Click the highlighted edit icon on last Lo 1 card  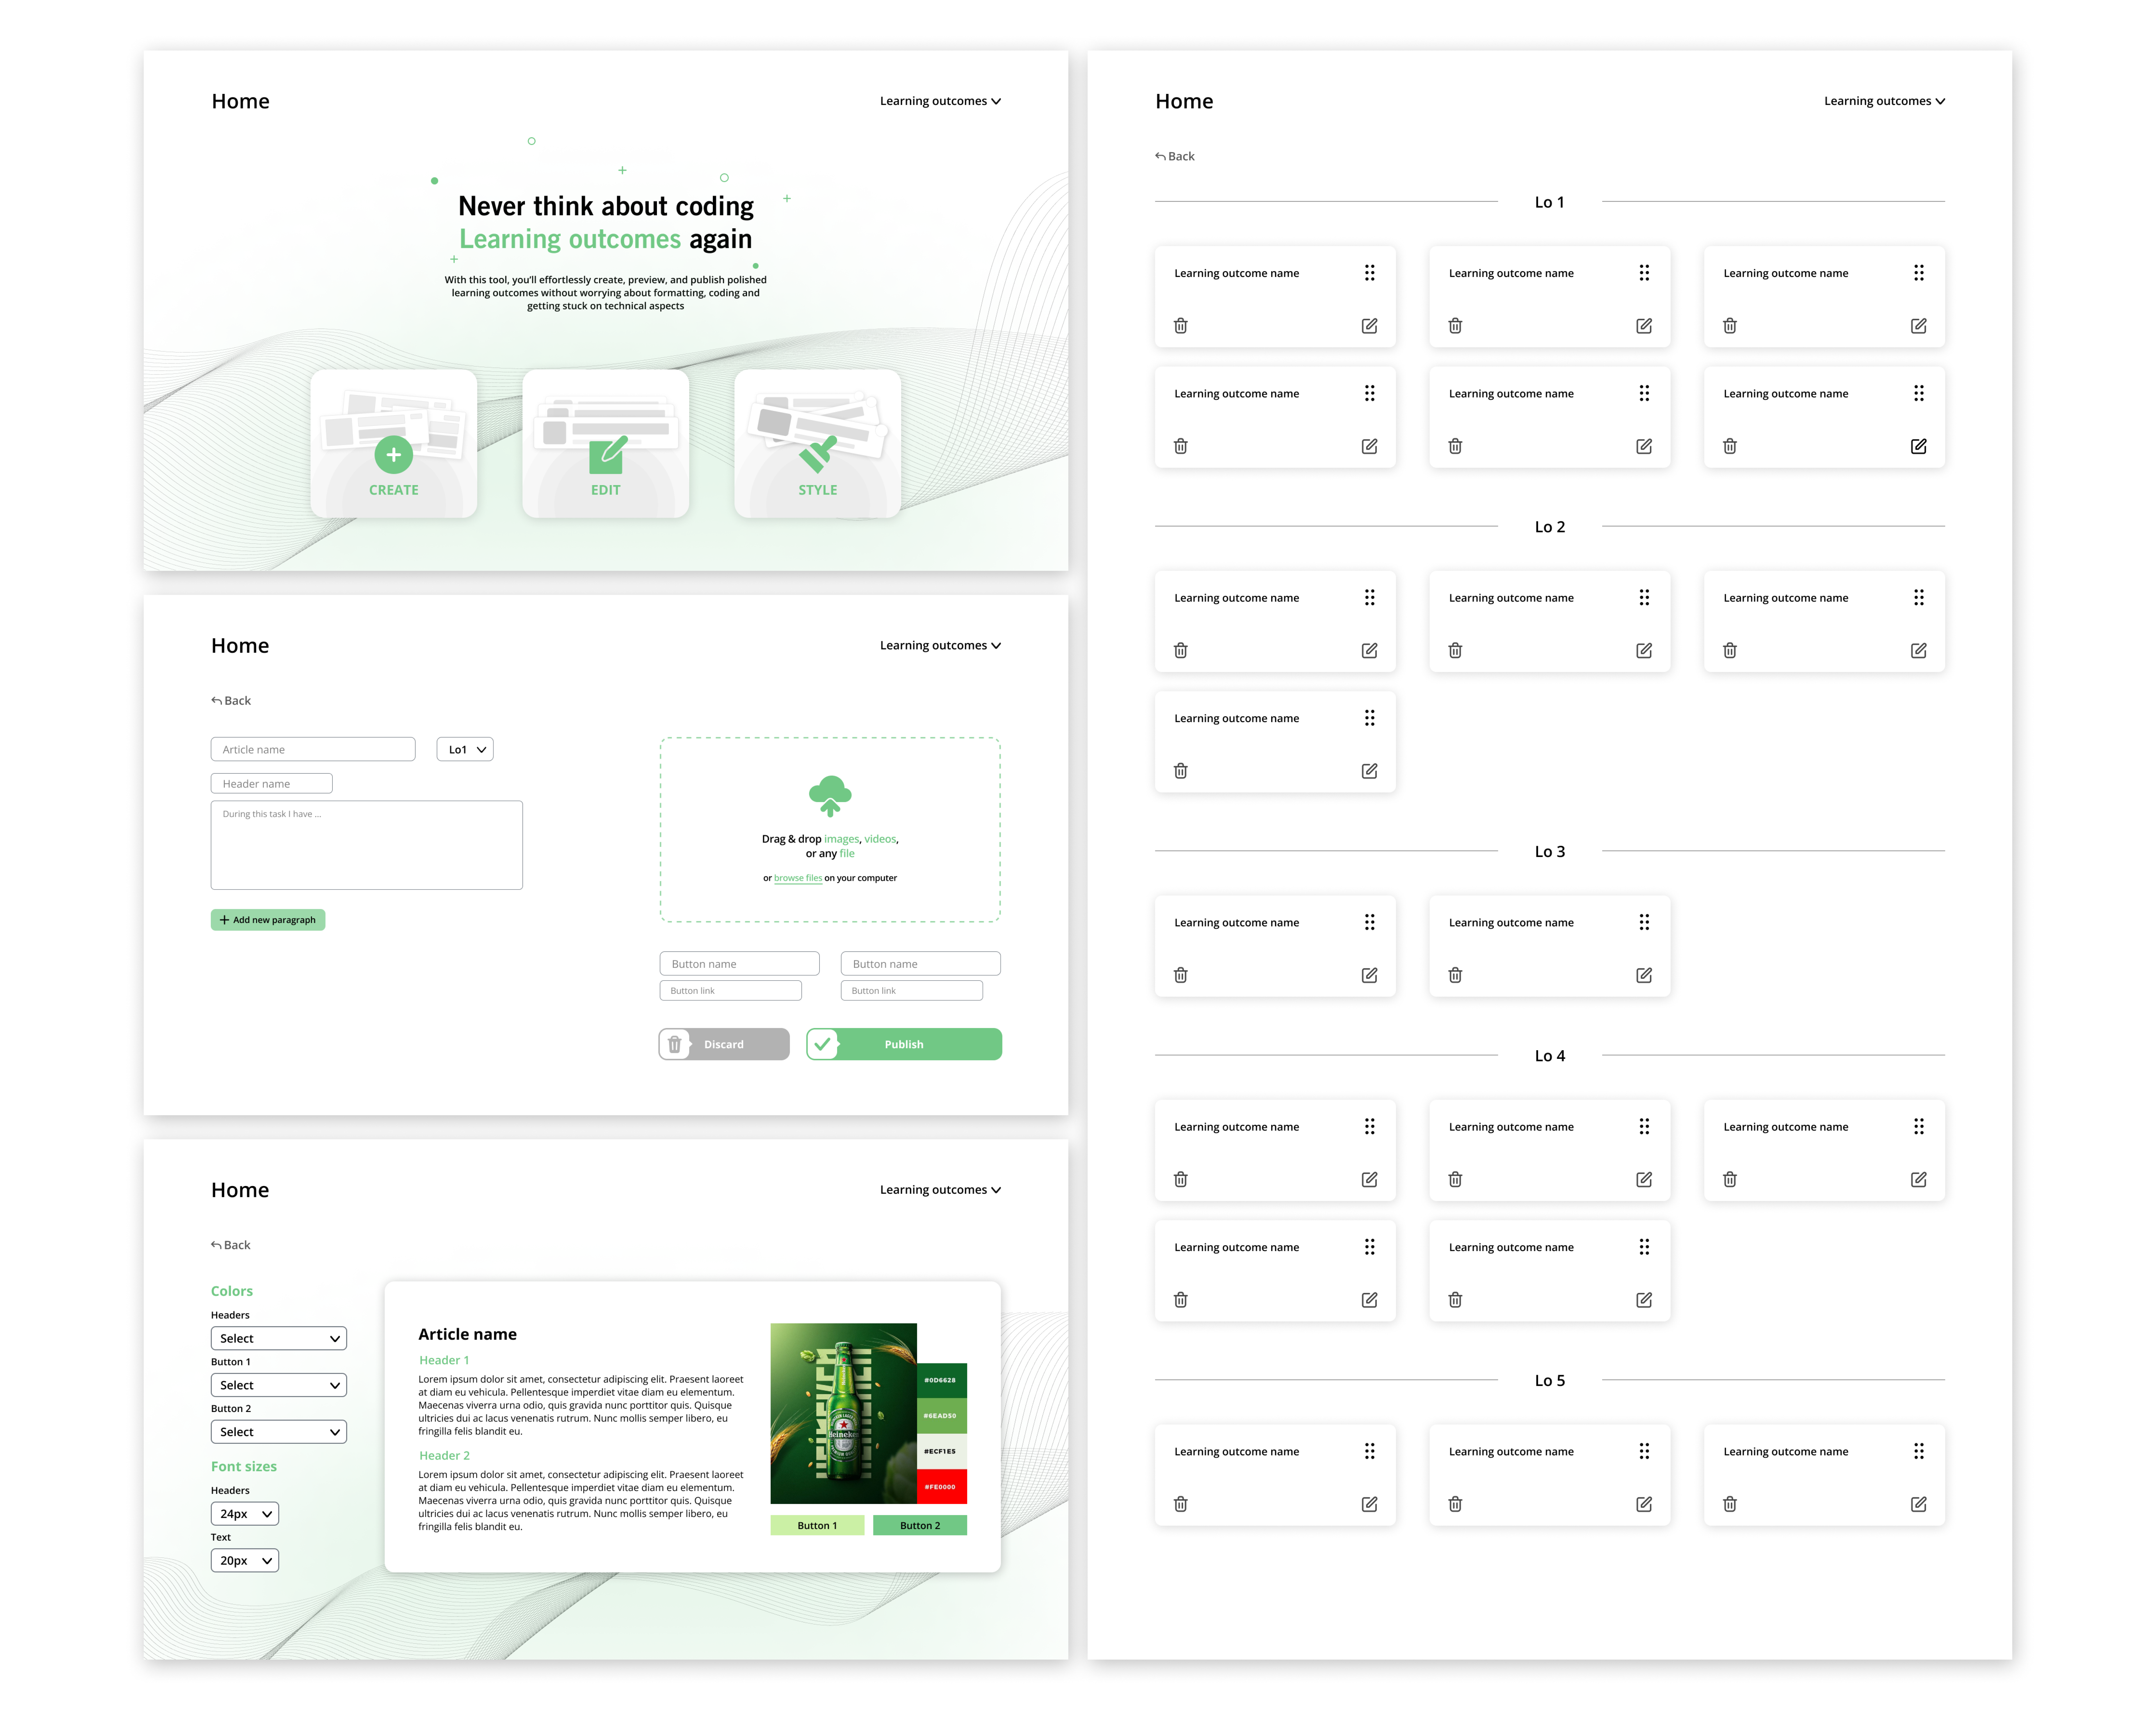[1918, 446]
